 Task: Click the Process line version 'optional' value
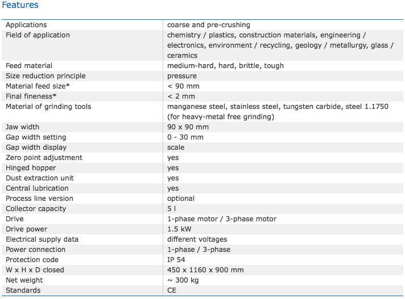click(x=181, y=199)
